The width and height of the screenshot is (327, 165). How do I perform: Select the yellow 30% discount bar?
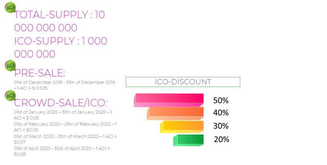pos(182,126)
